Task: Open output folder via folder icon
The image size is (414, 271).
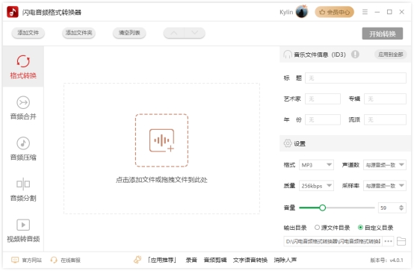Action: (x=401, y=241)
